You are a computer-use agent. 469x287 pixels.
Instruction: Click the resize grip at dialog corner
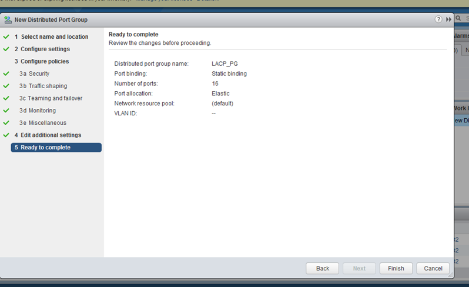[x=450, y=275]
